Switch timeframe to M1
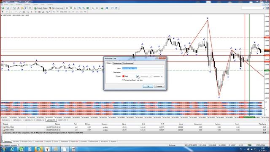 [54, 12]
